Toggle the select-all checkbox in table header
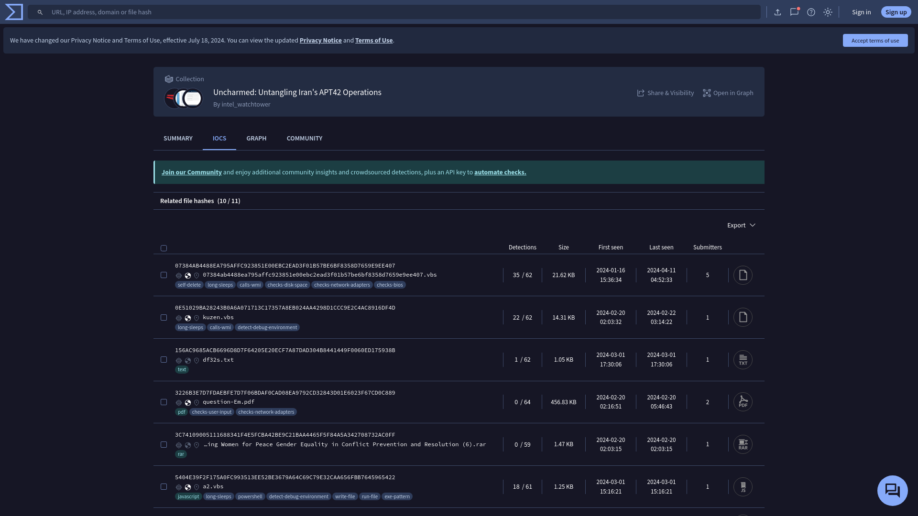This screenshot has height=516, width=918. coord(164,248)
